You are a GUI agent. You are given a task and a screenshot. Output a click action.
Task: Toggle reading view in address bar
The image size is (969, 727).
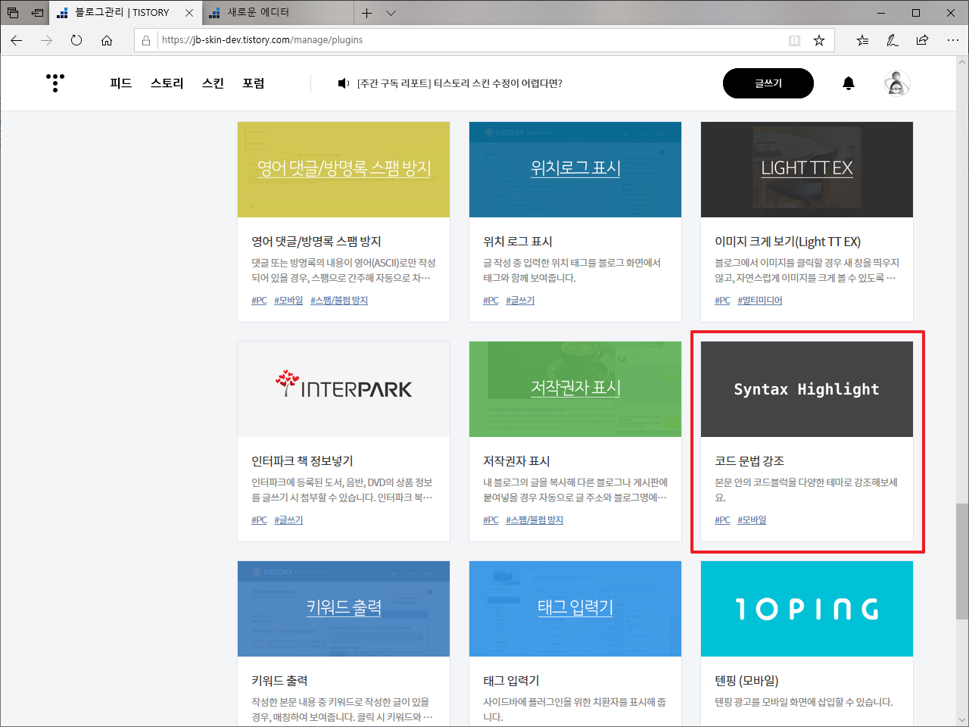point(794,41)
